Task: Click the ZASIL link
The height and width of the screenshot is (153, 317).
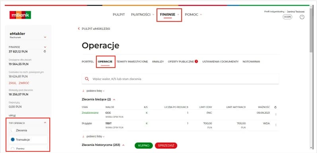Action: tap(12, 83)
